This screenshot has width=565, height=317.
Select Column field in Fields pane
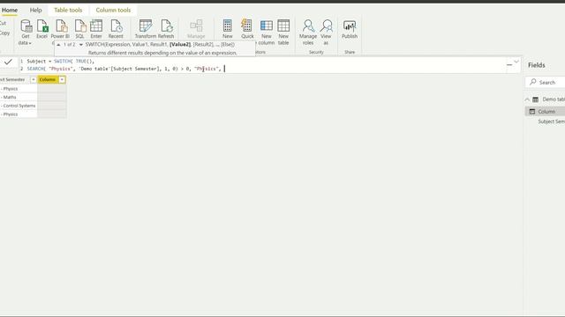pyautogui.click(x=546, y=112)
